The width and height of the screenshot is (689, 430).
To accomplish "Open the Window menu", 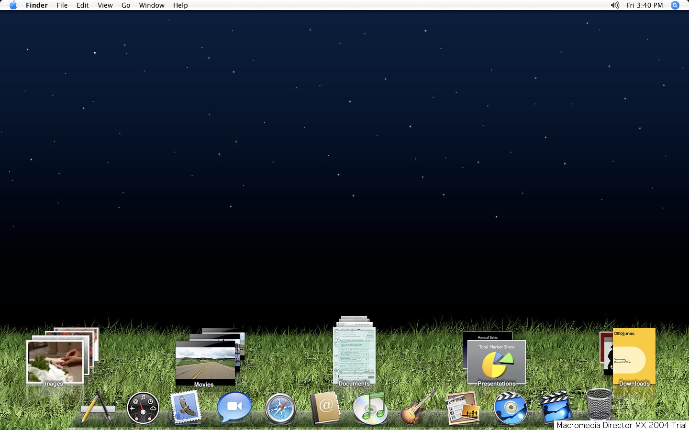I will pyautogui.click(x=152, y=5).
